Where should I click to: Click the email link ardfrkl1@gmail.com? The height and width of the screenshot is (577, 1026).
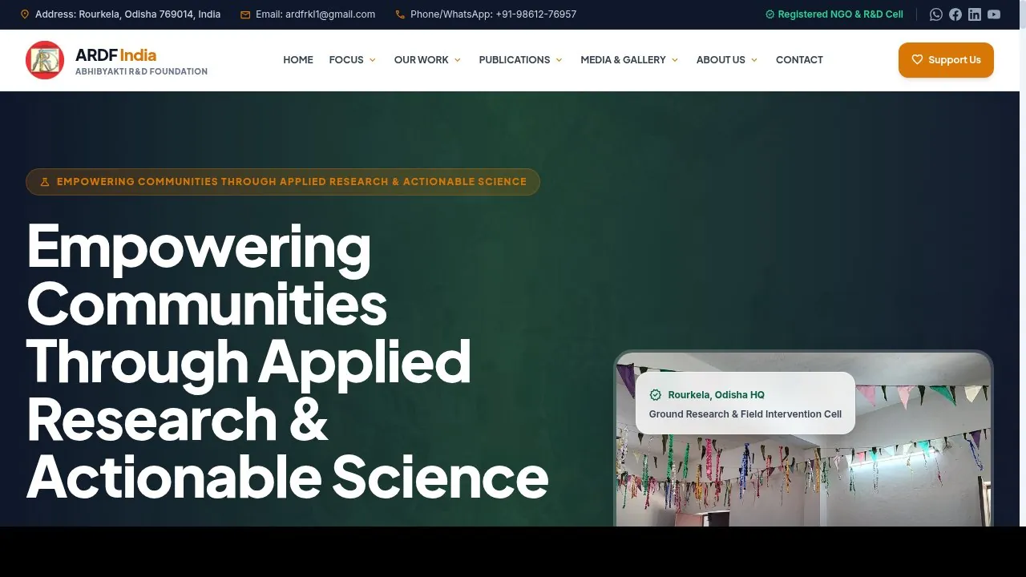(x=330, y=14)
